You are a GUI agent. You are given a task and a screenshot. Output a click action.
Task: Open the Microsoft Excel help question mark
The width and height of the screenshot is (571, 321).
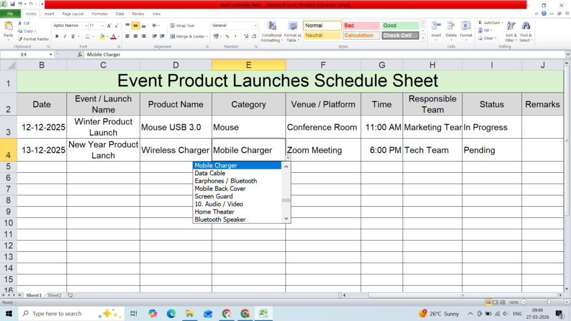pos(544,14)
